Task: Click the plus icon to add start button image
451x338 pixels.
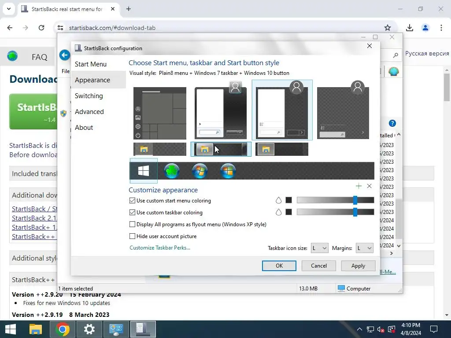Action: 359,186
